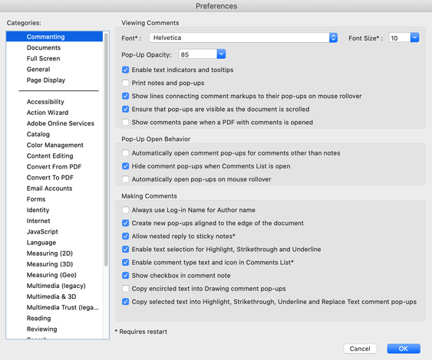Check Copy encircled text into Drawing pop-ups
Screen dimensions: 432x360
pyautogui.click(x=125, y=289)
